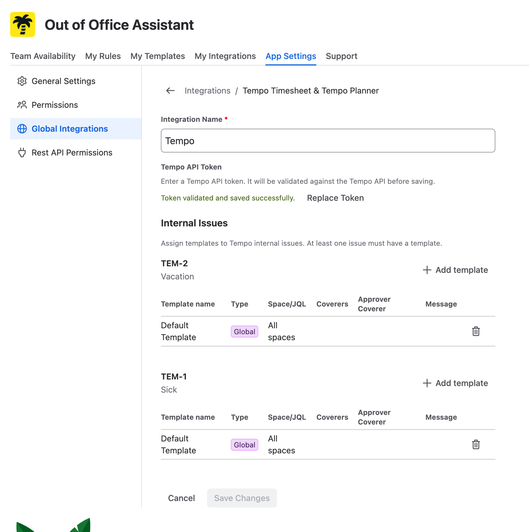Click 'All spaces' in the TEM-1 row
Screen dimensions: 529x532
point(281,444)
